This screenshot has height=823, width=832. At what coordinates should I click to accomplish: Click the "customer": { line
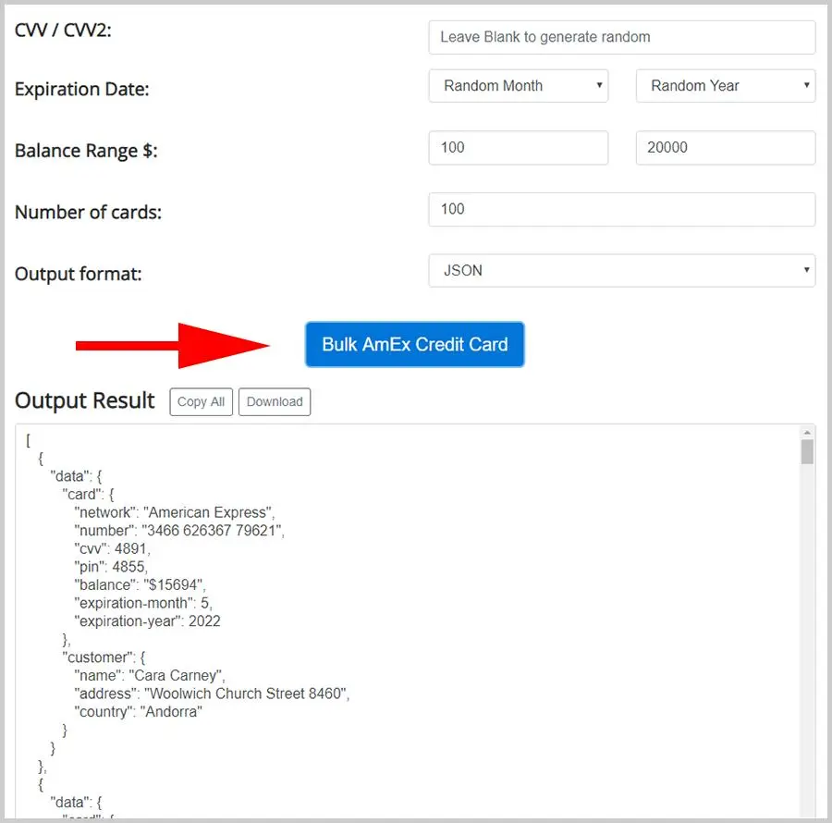point(104,657)
